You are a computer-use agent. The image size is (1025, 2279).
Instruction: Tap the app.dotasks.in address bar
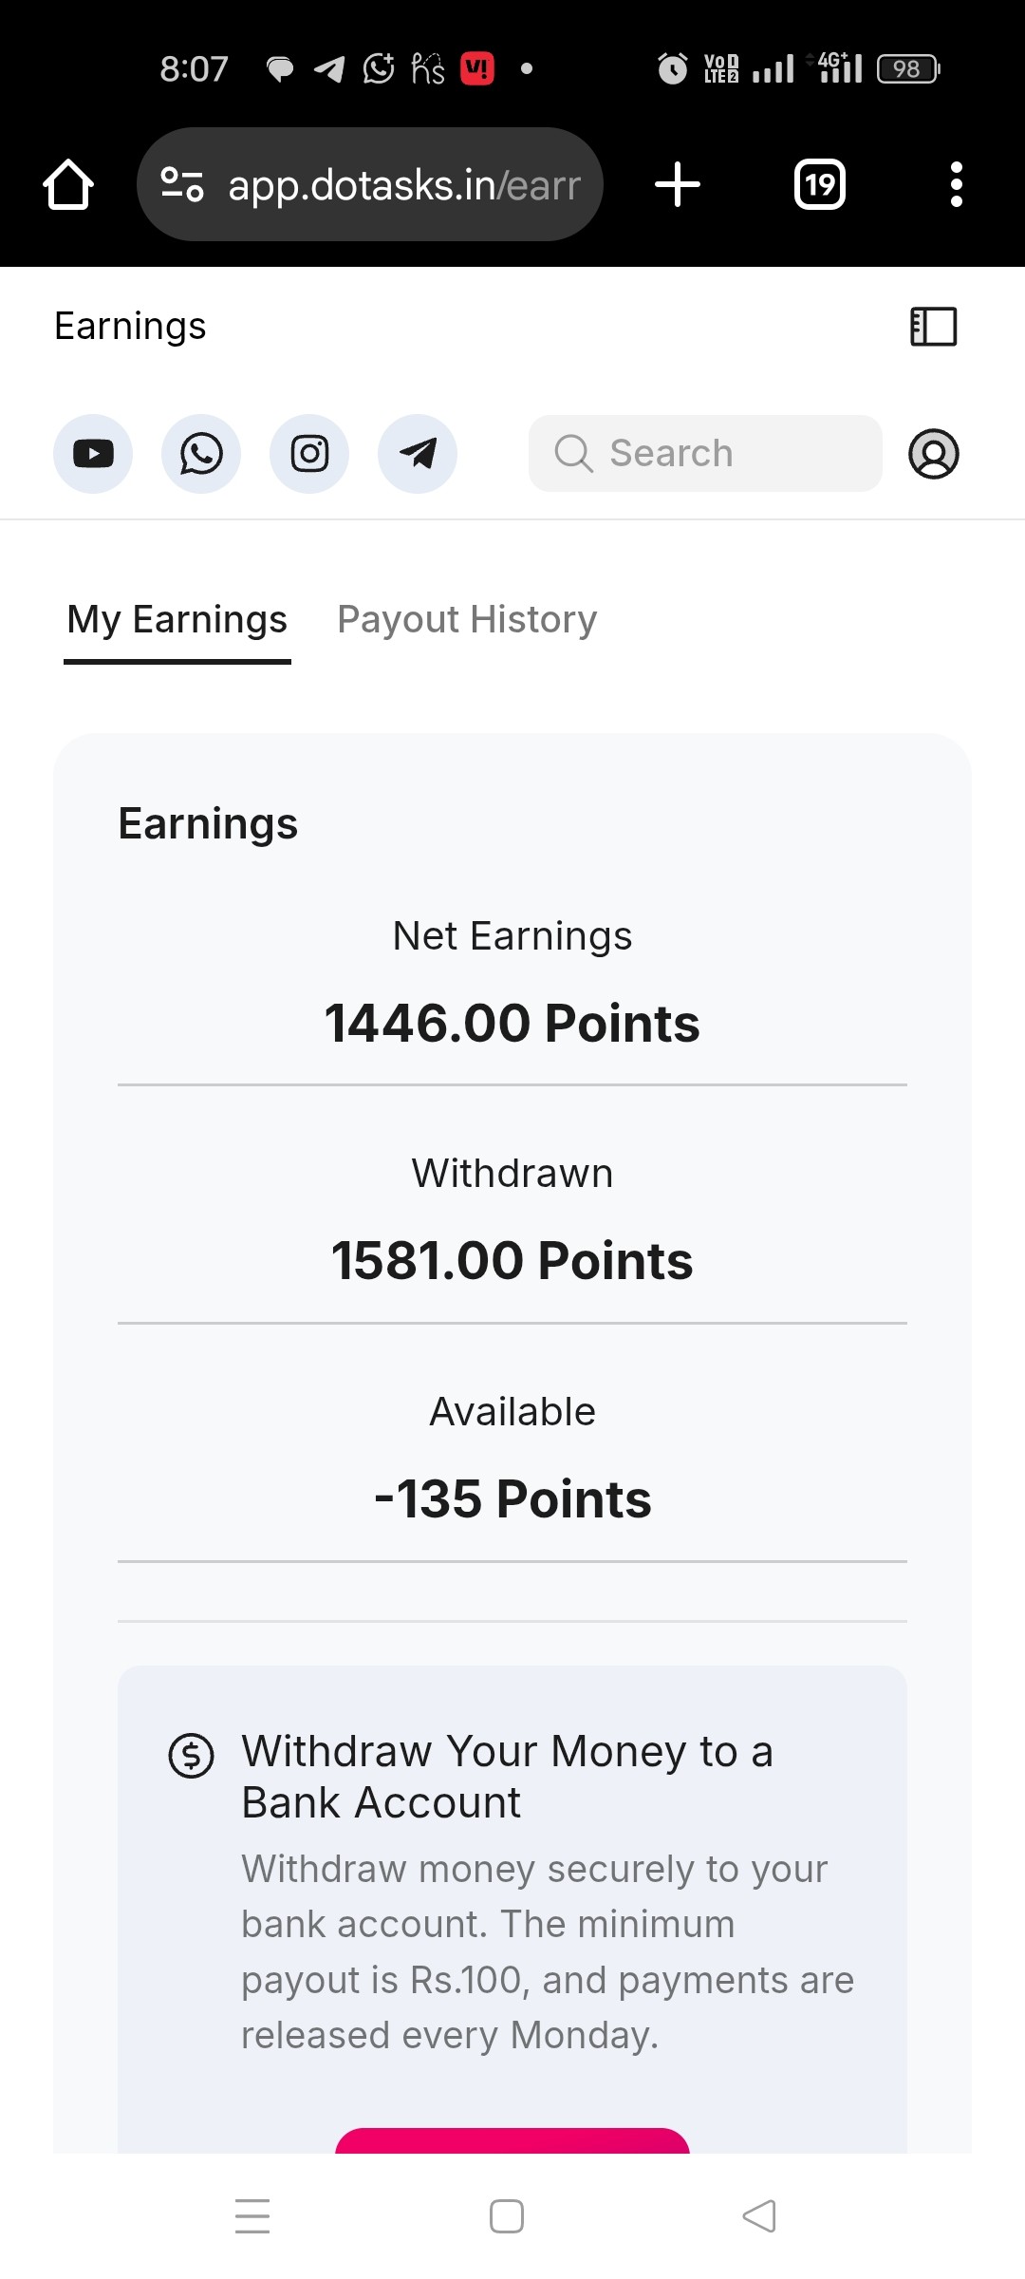click(370, 184)
